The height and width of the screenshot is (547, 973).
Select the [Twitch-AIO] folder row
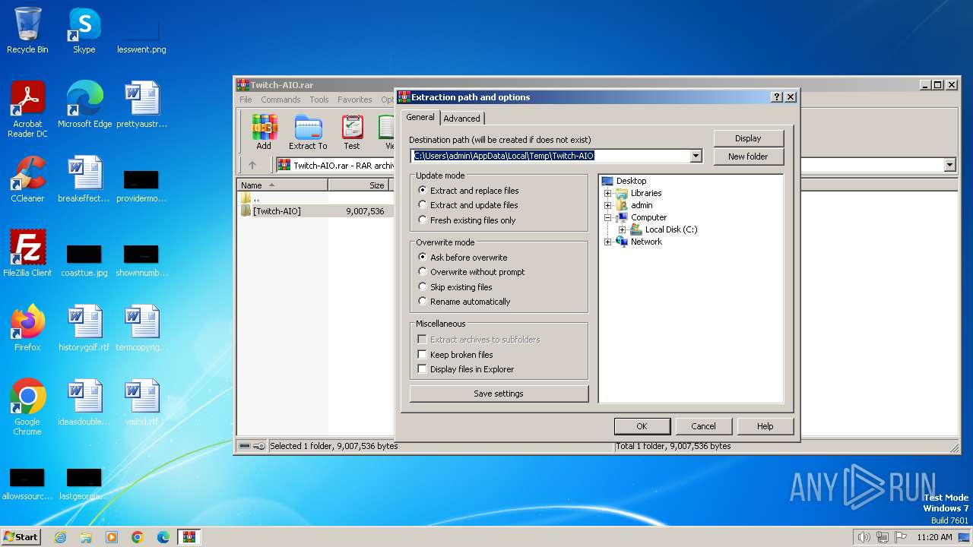(315, 211)
